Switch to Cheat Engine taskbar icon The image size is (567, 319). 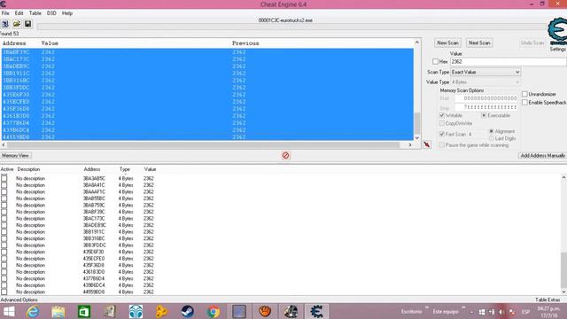click(x=316, y=311)
